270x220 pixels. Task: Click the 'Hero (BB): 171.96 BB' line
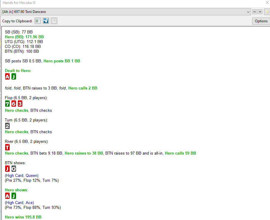click(24, 37)
